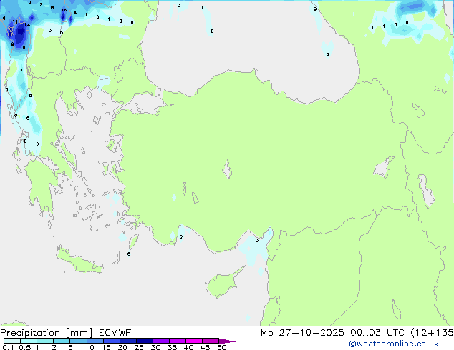The width and height of the screenshot is (454, 350).
Task: Click the 1–2 mm legend color swatch
Action: [x=45, y=341]
